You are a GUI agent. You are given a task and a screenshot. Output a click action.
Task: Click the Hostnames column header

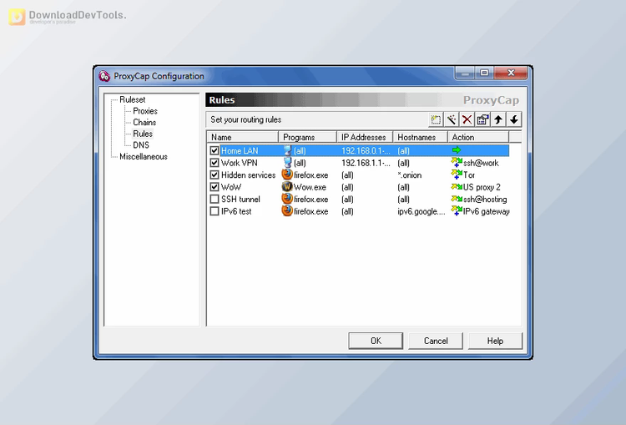pos(421,137)
